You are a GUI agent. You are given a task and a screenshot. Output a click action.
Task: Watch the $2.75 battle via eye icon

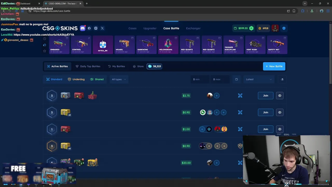point(280,96)
